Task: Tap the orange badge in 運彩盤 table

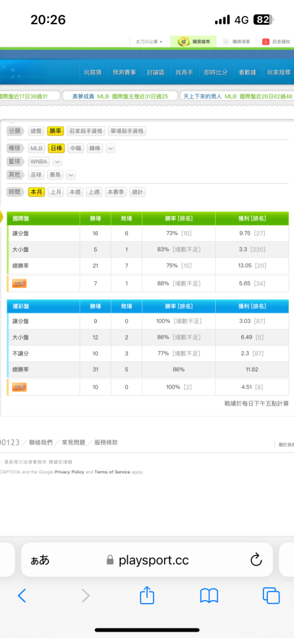Action: pyautogui.click(x=19, y=387)
